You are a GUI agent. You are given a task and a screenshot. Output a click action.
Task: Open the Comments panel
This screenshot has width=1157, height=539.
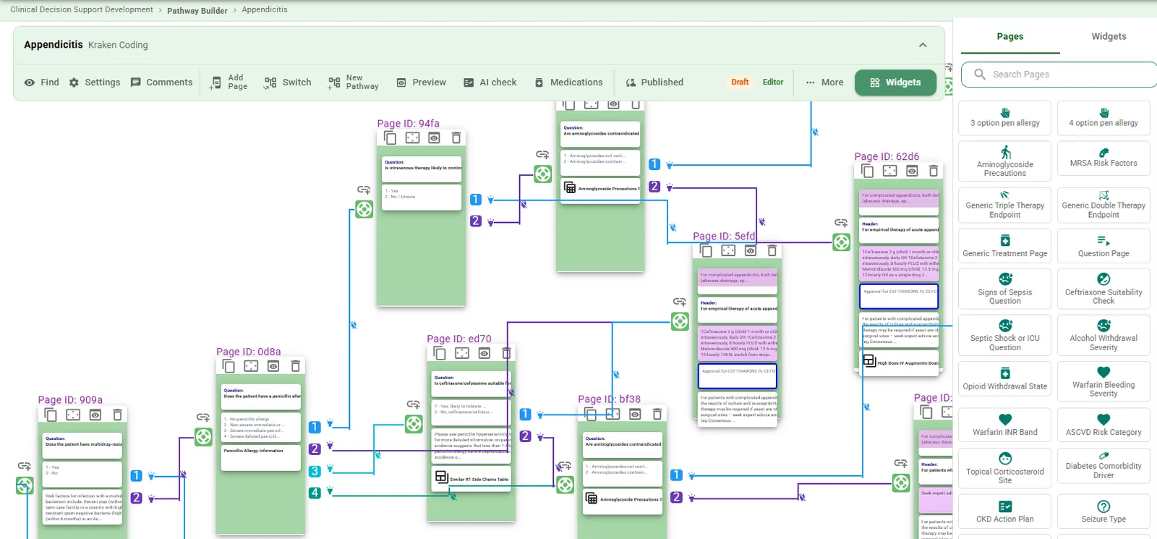[161, 82]
